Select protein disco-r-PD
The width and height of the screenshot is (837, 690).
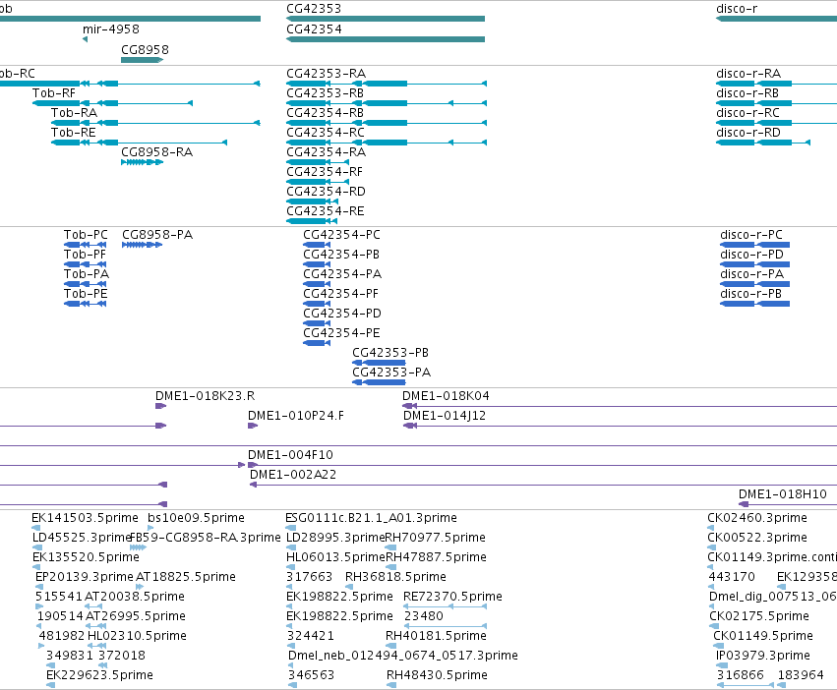[754, 264]
